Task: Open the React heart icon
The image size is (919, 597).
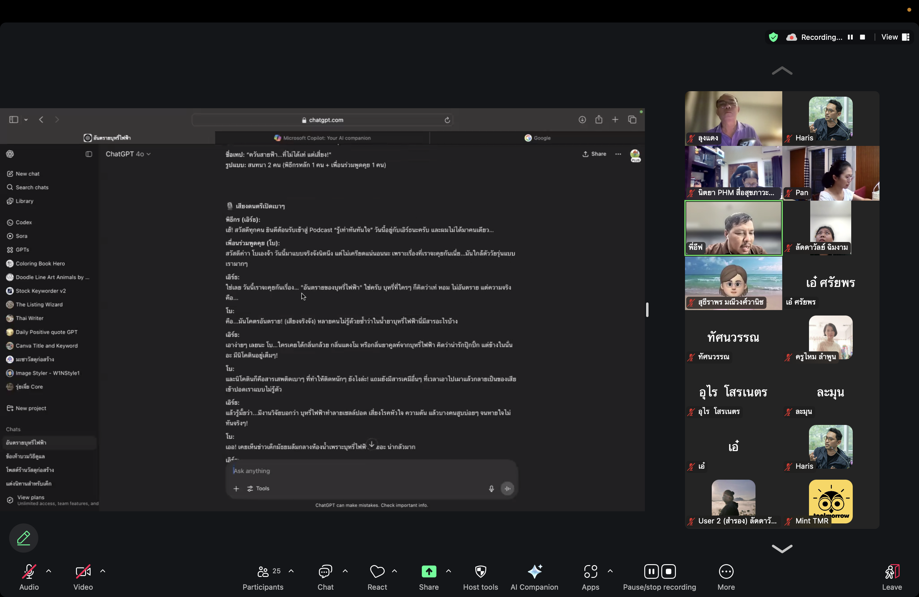Action: 377,571
